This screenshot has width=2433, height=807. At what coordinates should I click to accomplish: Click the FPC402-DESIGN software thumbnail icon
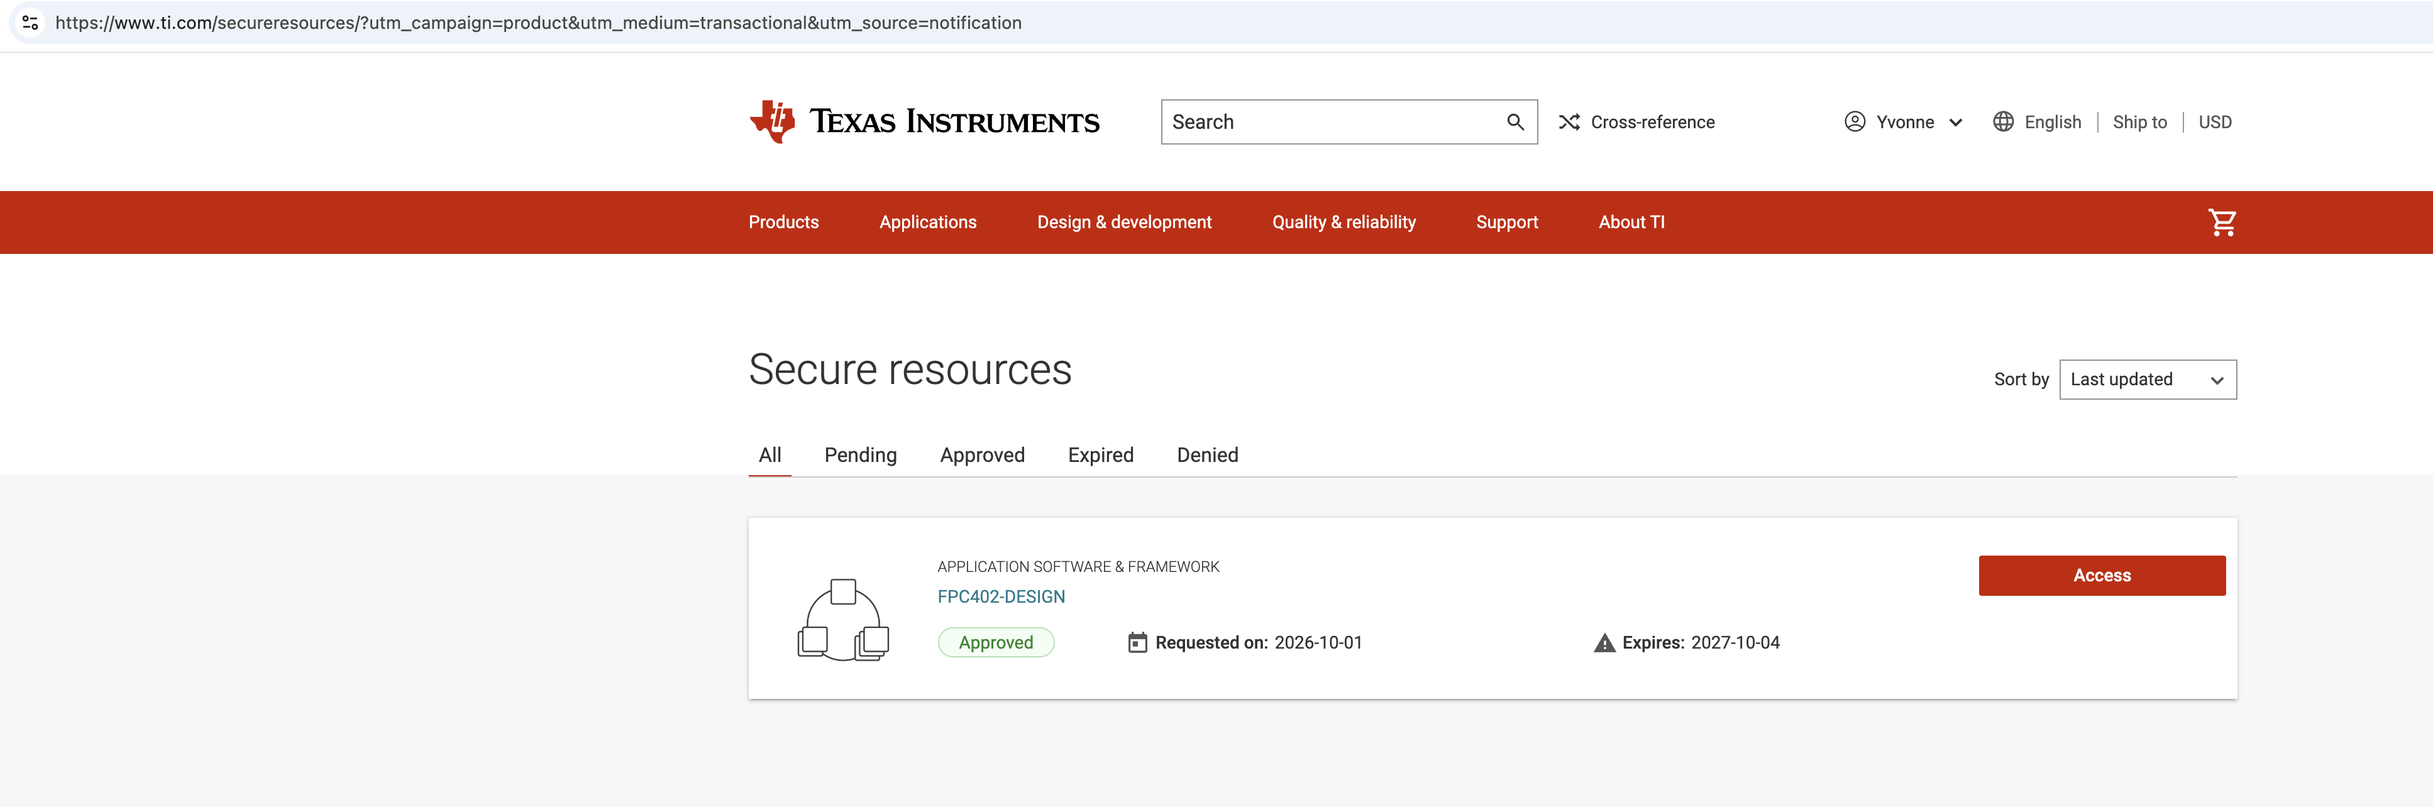pos(844,619)
